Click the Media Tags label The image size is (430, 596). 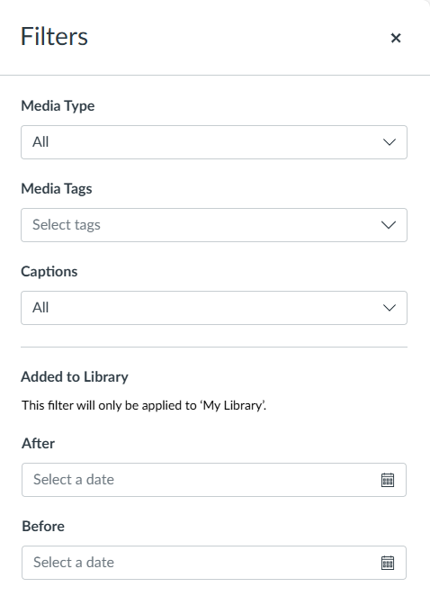[57, 188]
